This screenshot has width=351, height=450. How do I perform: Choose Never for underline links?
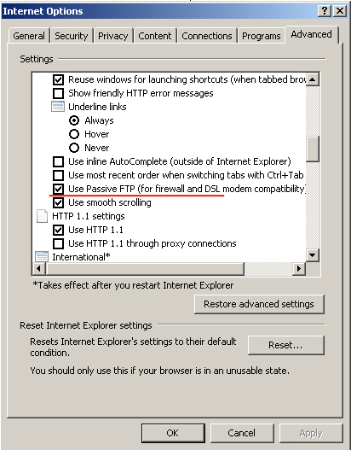pyautogui.click(x=74, y=148)
